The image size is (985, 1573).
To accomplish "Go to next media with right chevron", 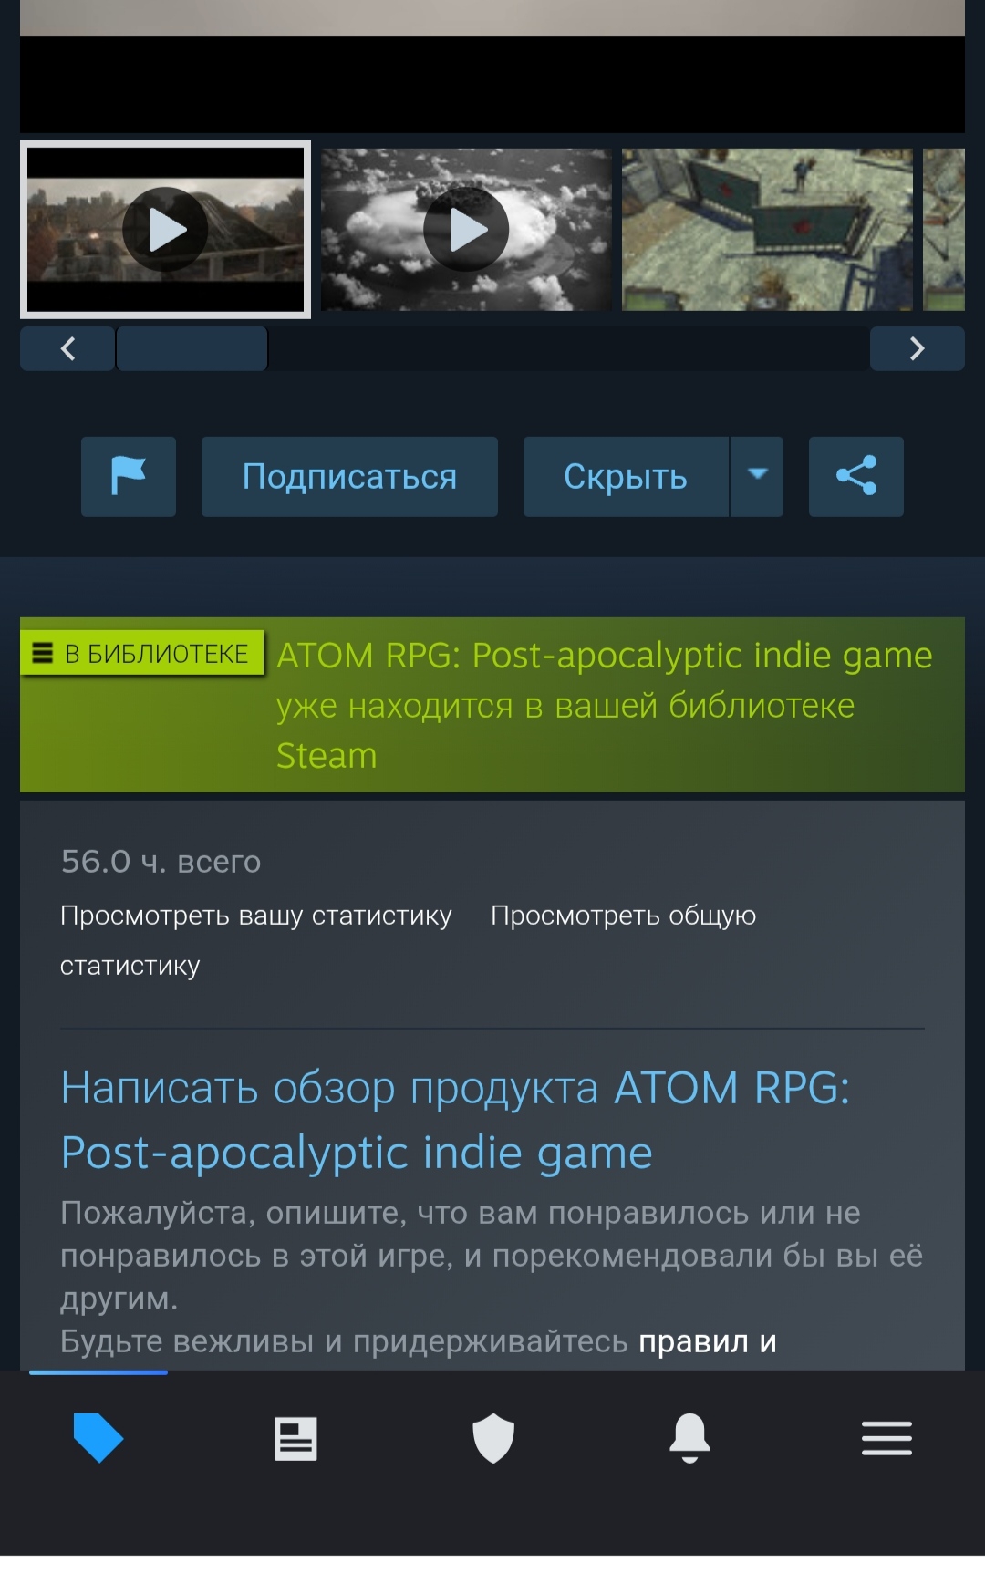I will (x=918, y=348).
